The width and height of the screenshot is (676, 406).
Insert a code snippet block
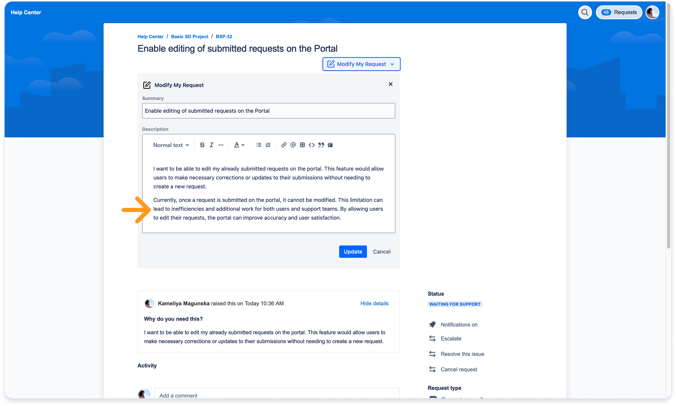tap(312, 145)
